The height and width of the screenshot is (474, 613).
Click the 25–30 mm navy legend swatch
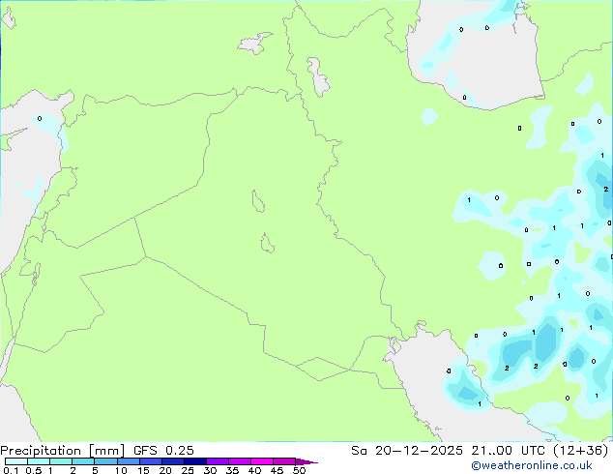click(x=194, y=461)
